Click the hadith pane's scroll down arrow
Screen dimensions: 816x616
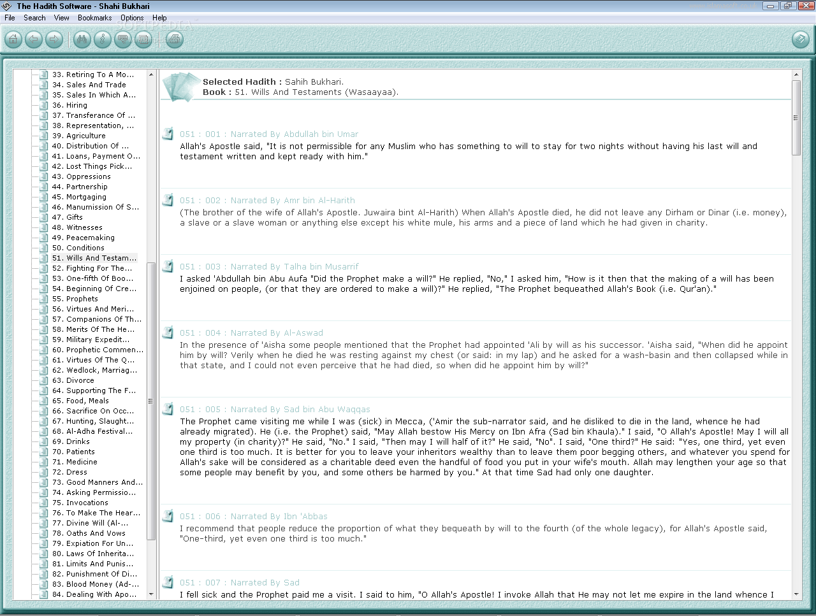[796, 594]
